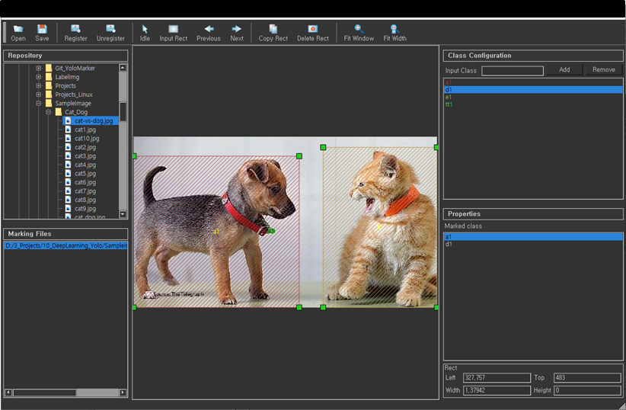Click the Rect Height value field
This screenshot has width=626, height=410.
pos(587,390)
